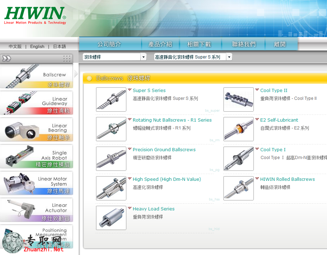Open the Precision Ground Ballscrews link
The image size is (327, 255).
164,149
